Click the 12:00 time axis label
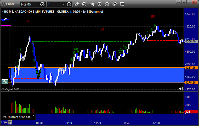Image resolution: width=199 pixels, height=126 pixels. pos(156,123)
